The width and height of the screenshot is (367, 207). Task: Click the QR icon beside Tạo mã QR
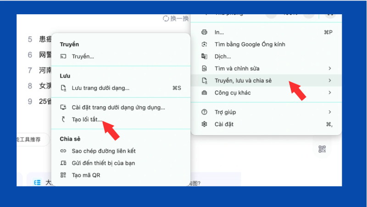pos(64,175)
